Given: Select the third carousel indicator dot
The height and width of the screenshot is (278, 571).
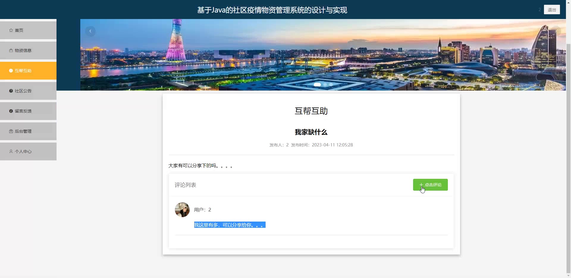Looking at the screenshot, I should (x=331, y=85).
